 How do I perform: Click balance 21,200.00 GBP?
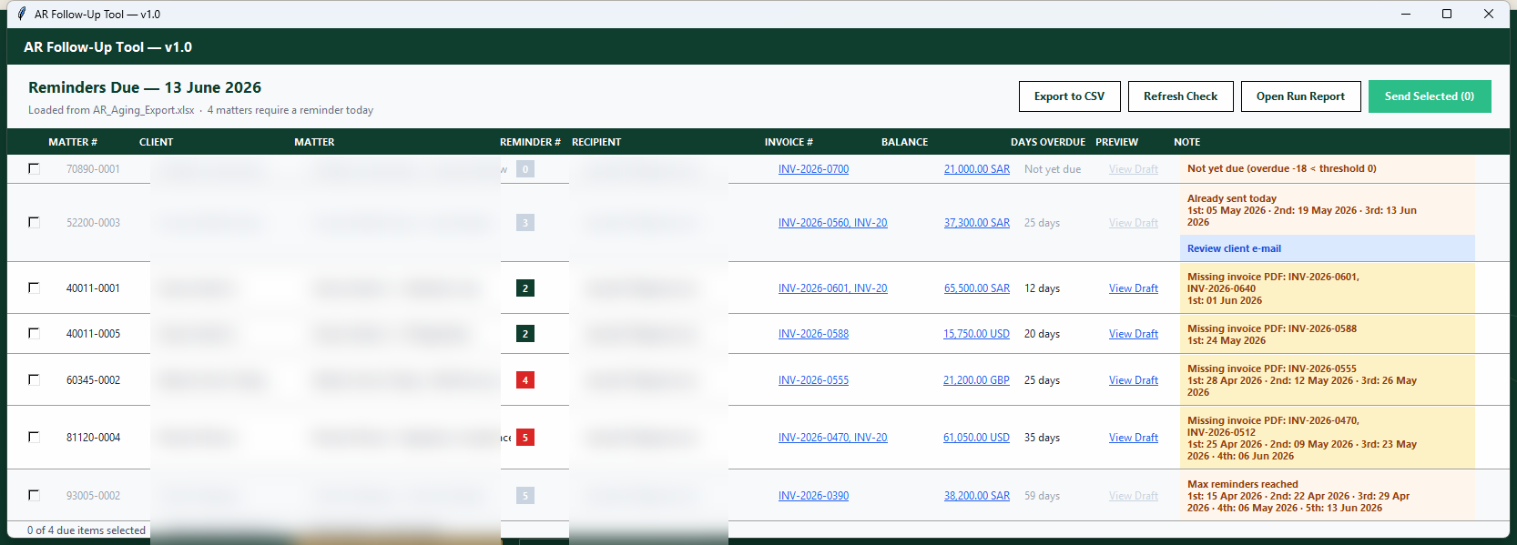tap(976, 380)
